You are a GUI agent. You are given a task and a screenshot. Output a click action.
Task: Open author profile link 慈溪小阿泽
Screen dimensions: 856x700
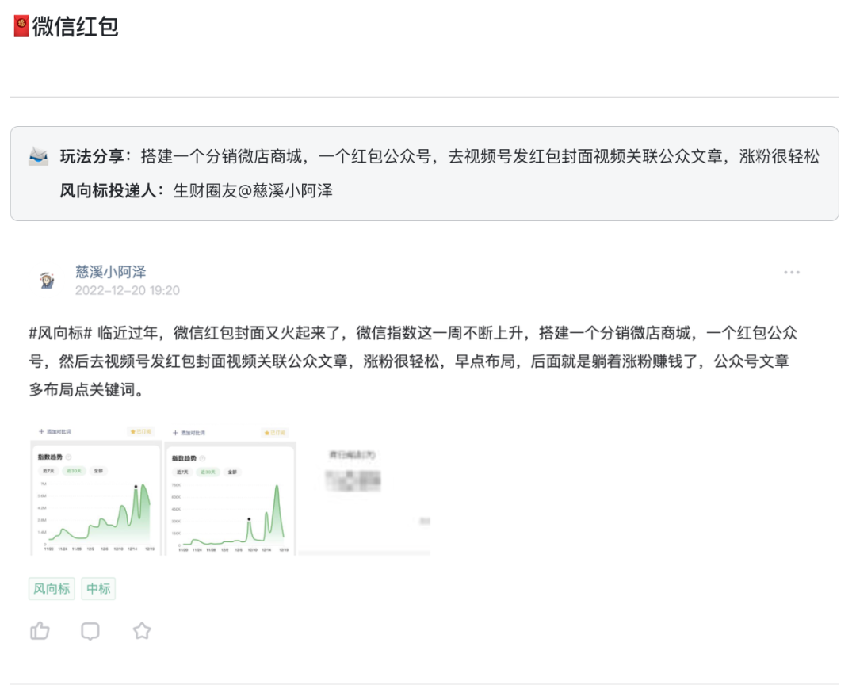pos(110,272)
